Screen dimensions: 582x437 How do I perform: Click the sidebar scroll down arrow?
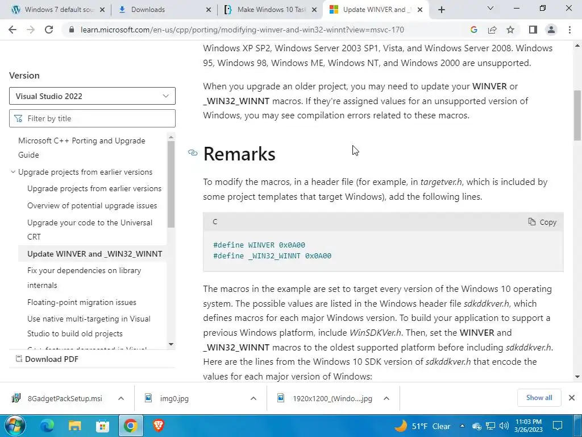point(171,344)
